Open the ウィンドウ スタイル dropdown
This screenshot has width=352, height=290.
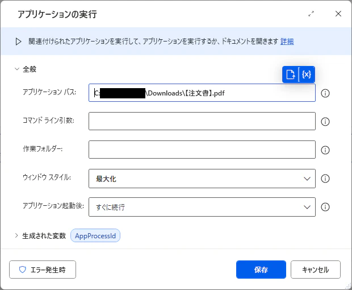coord(202,179)
